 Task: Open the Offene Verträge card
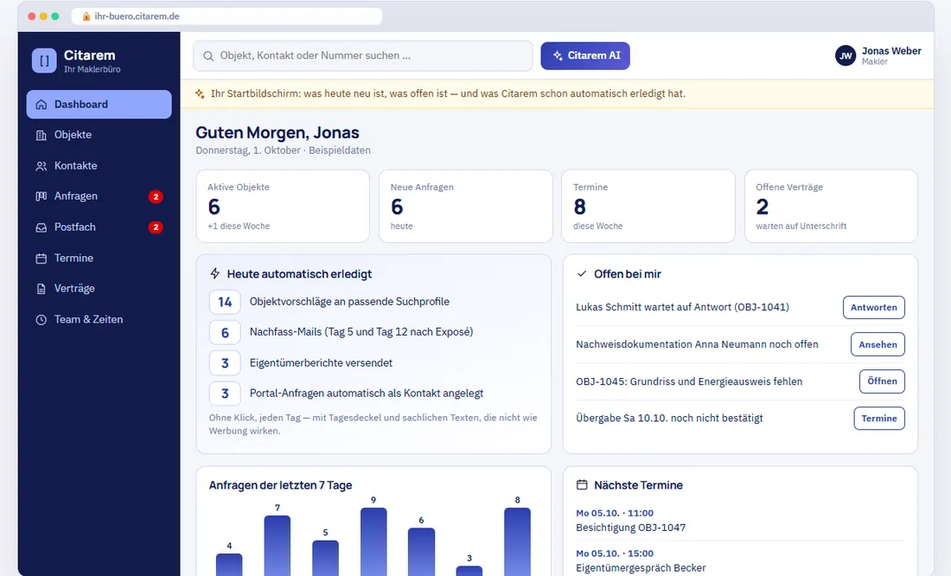pyautogui.click(x=831, y=207)
